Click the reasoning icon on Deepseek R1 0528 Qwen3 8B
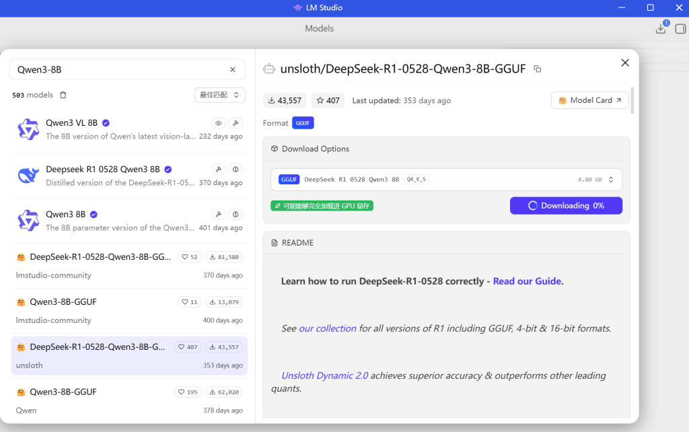This screenshot has height=432, width=689. 235,169
